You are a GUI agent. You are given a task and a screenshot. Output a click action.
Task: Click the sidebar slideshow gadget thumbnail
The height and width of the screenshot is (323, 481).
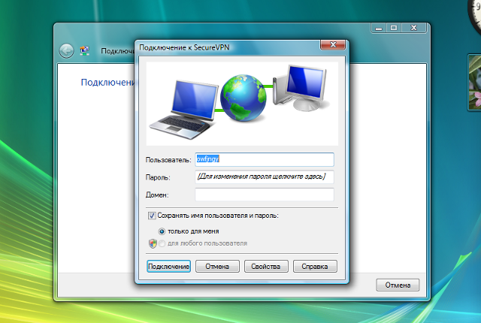pos(474,82)
